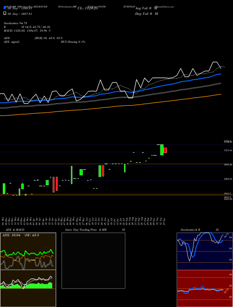
Task: Click the end of the orange moving average line
Action: 221,94
